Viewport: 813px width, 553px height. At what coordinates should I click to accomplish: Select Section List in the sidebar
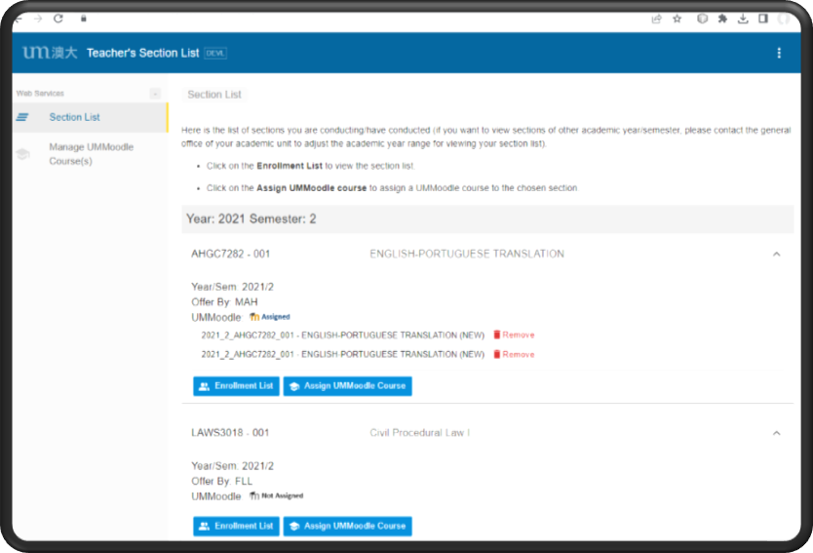[x=75, y=117]
